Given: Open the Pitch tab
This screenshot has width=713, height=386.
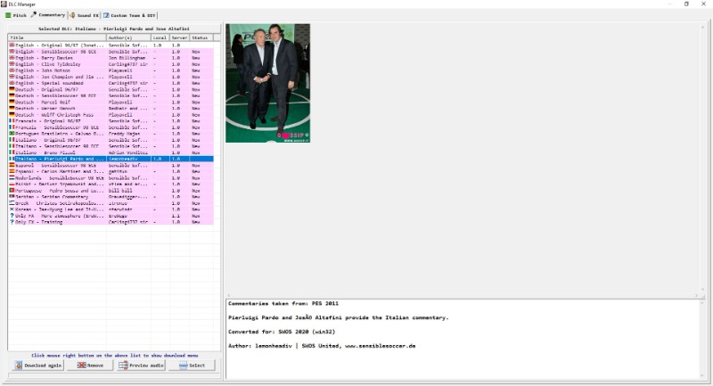Looking at the screenshot, I should pos(16,15).
